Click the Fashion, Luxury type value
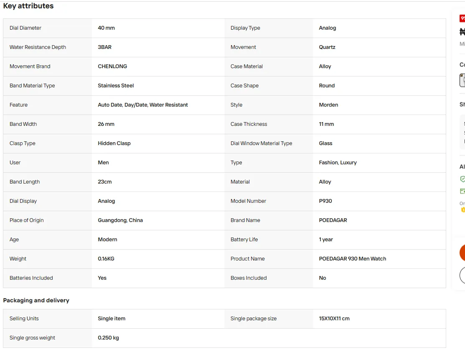Screen dimensions: 465x355 tap(338, 163)
